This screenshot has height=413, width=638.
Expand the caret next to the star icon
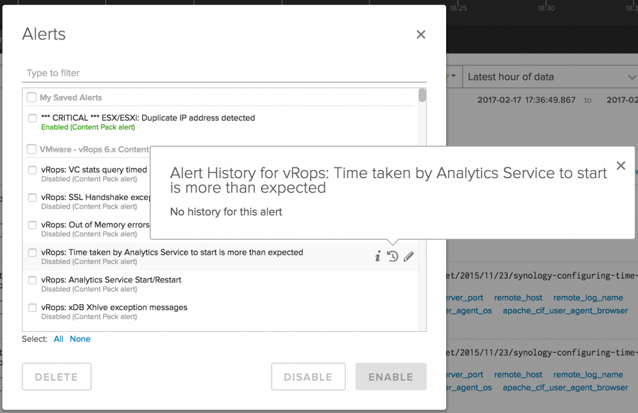tap(454, 76)
